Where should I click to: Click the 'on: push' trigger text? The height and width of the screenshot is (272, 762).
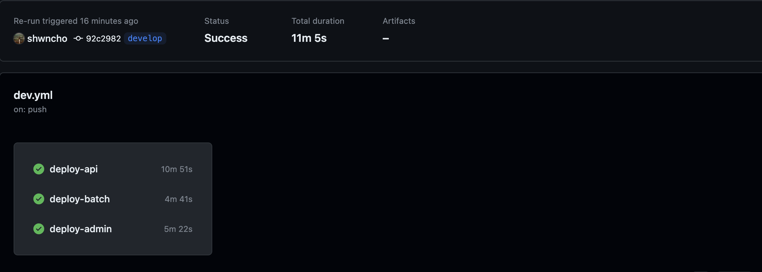point(30,109)
